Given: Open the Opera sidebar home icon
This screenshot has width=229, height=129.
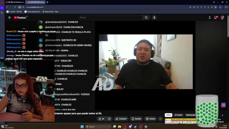Looking at the screenshot, I should point(2,8).
